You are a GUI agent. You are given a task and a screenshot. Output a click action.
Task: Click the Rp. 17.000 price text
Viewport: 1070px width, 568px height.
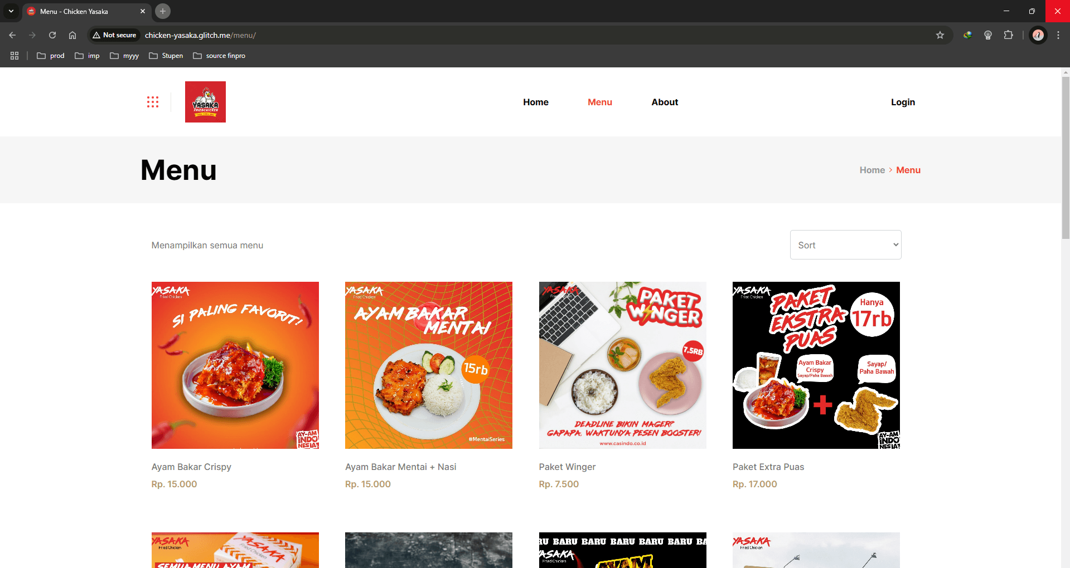click(x=754, y=484)
